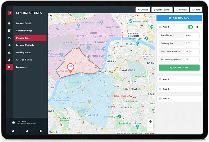Image resolution: width=209 pixels, height=142 pixels.
Task: Expand the Area 3 zone row
Action: (179, 89)
